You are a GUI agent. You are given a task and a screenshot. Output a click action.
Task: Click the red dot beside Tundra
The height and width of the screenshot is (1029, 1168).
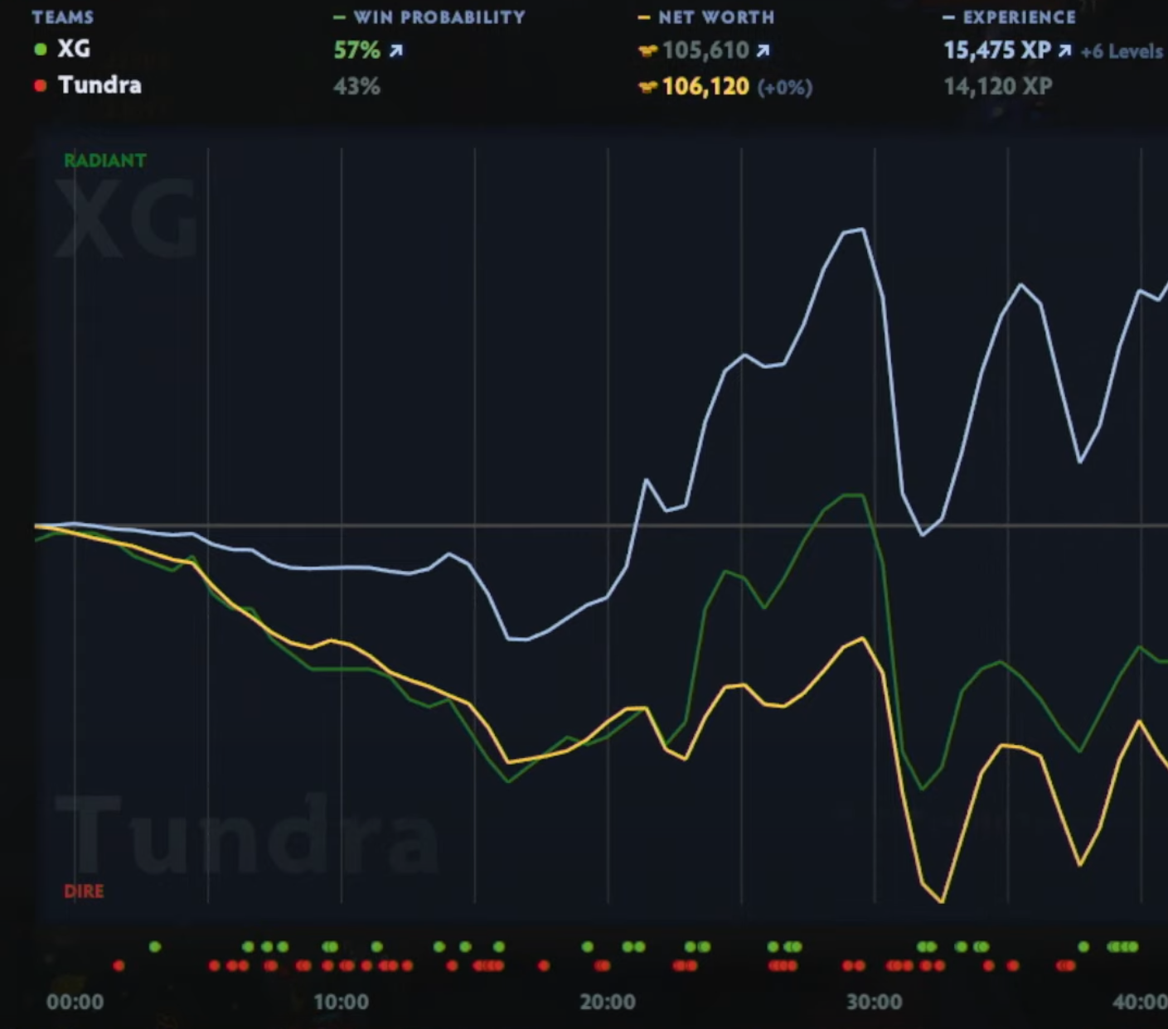click(x=40, y=85)
